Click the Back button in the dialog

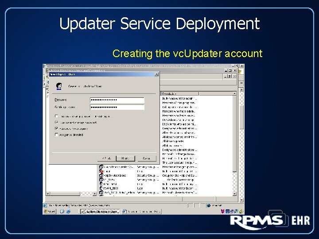(106, 158)
